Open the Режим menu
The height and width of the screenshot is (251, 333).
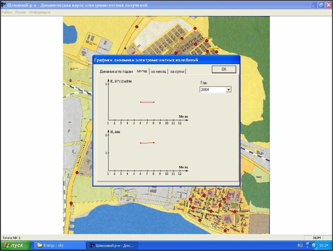20,12
